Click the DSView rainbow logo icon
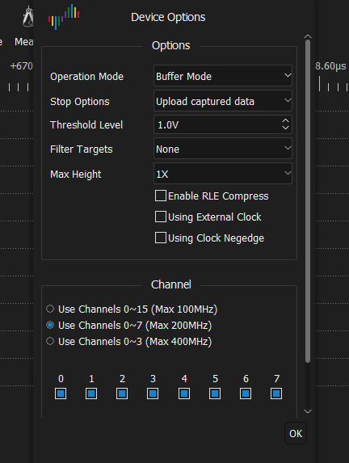The width and height of the screenshot is (349, 463). point(64,17)
